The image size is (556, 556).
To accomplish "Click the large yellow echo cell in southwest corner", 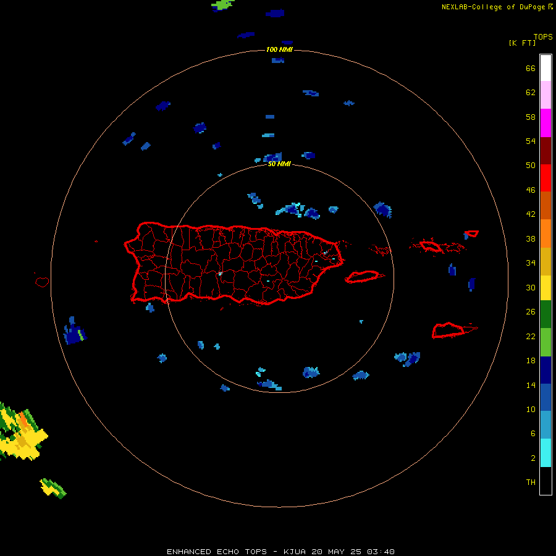I will coord(22,432).
